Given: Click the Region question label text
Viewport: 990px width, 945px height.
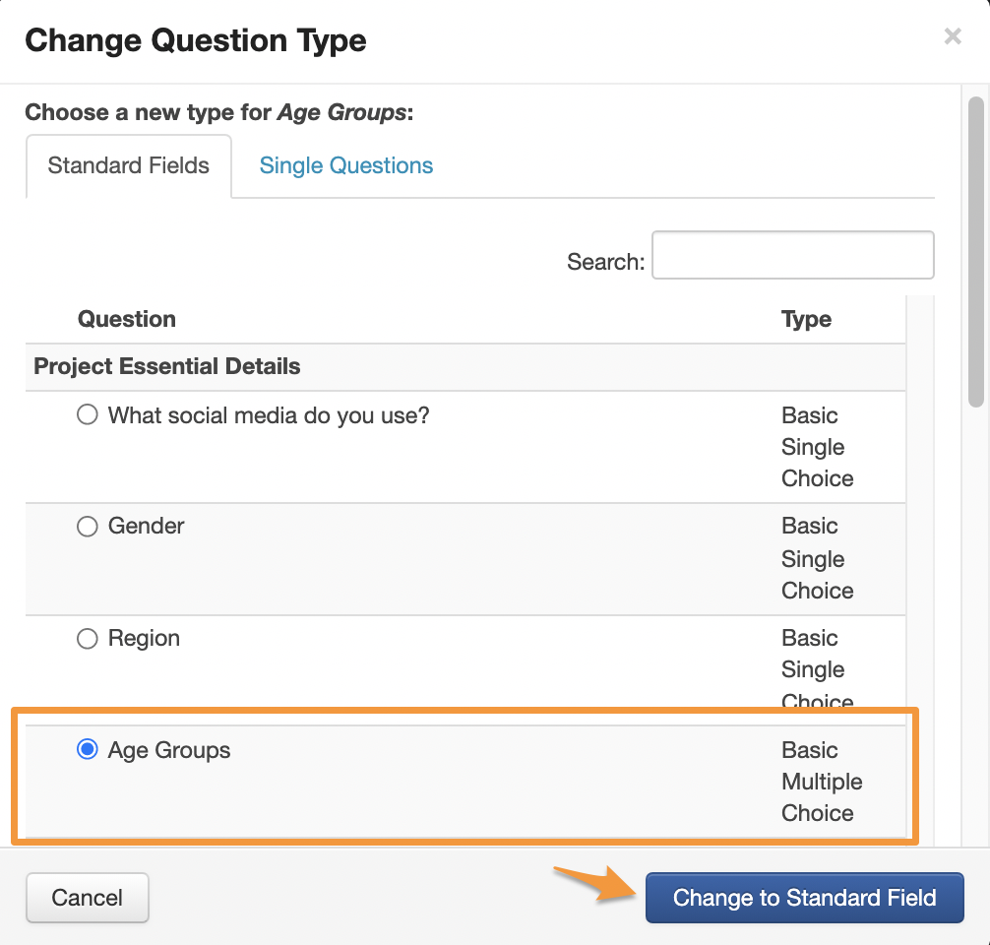Looking at the screenshot, I should click(144, 639).
